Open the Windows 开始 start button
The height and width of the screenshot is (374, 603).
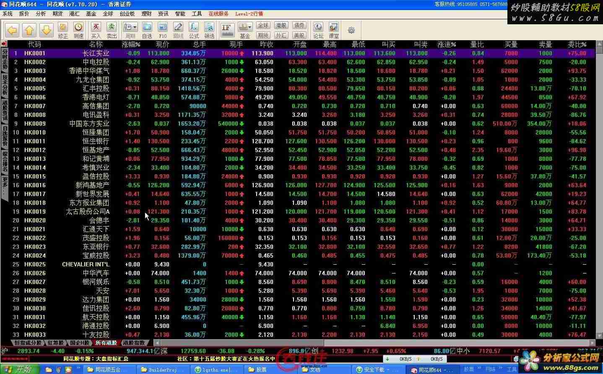(x=20, y=369)
